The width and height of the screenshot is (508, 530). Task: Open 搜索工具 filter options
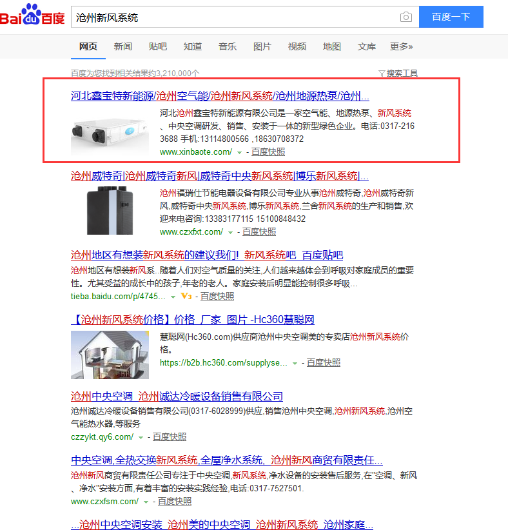coord(402,74)
